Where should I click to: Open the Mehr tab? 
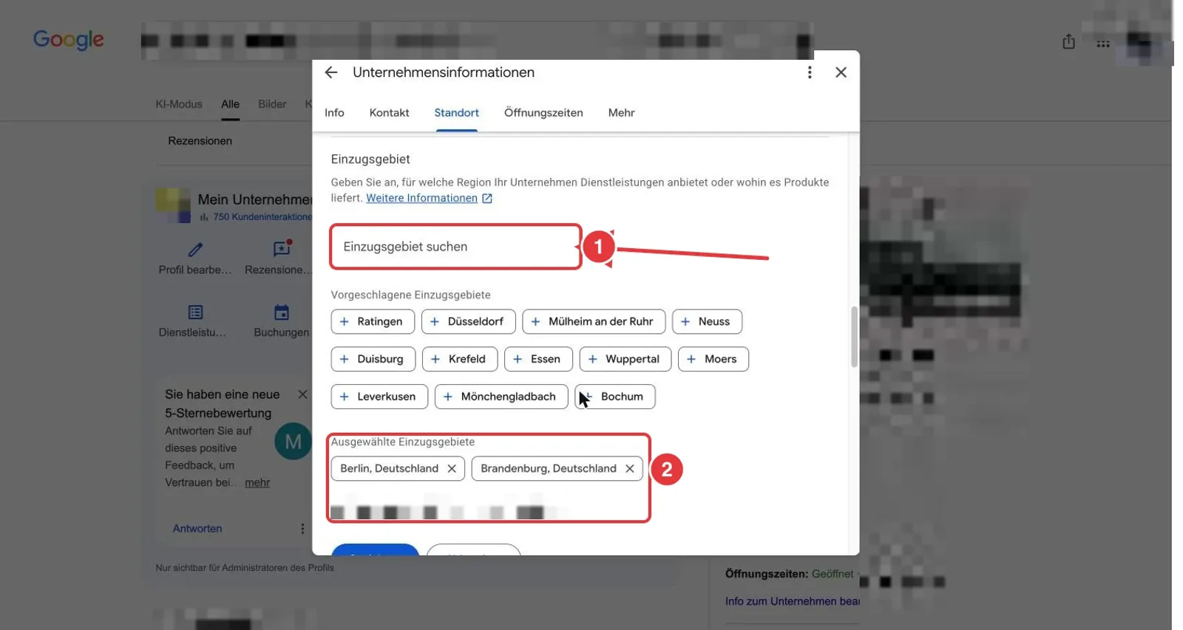tap(621, 113)
